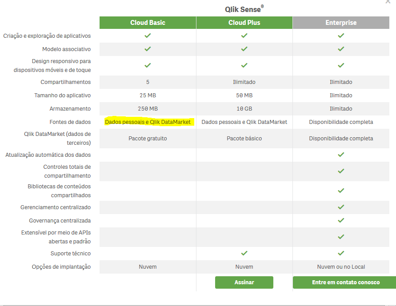The image size is (396, 306).
Task: Click the Assinar button
Action: pyautogui.click(x=244, y=282)
